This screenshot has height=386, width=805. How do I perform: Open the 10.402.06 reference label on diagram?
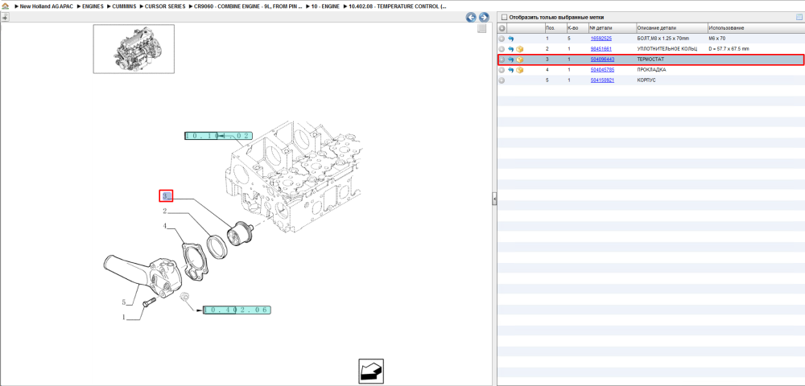tap(237, 310)
